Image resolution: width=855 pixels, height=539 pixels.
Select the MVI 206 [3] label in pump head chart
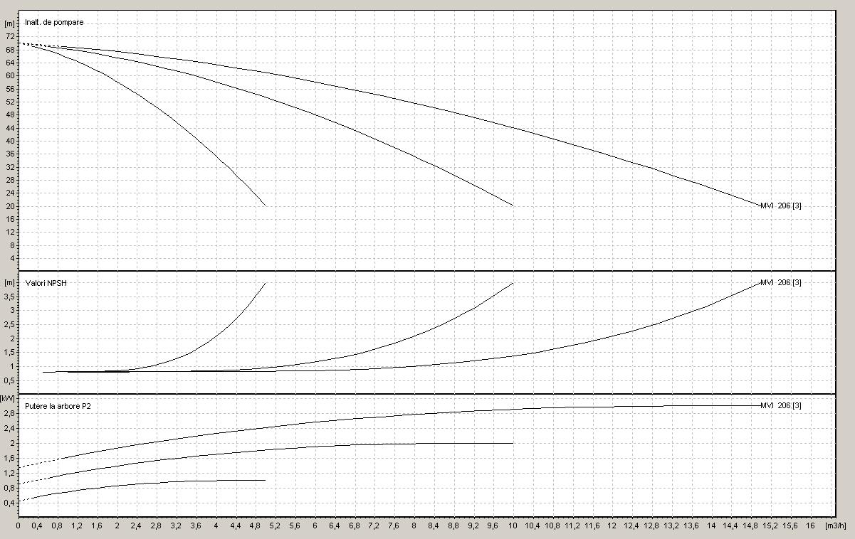(781, 206)
